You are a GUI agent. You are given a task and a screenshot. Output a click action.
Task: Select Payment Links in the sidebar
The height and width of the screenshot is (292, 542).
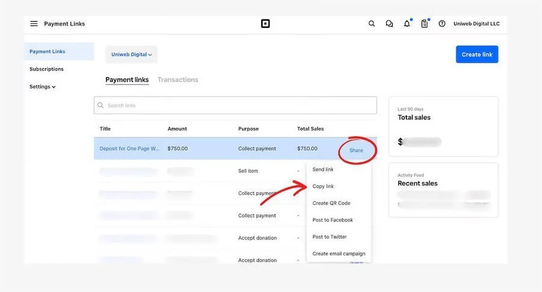pyautogui.click(x=59, y=51)
